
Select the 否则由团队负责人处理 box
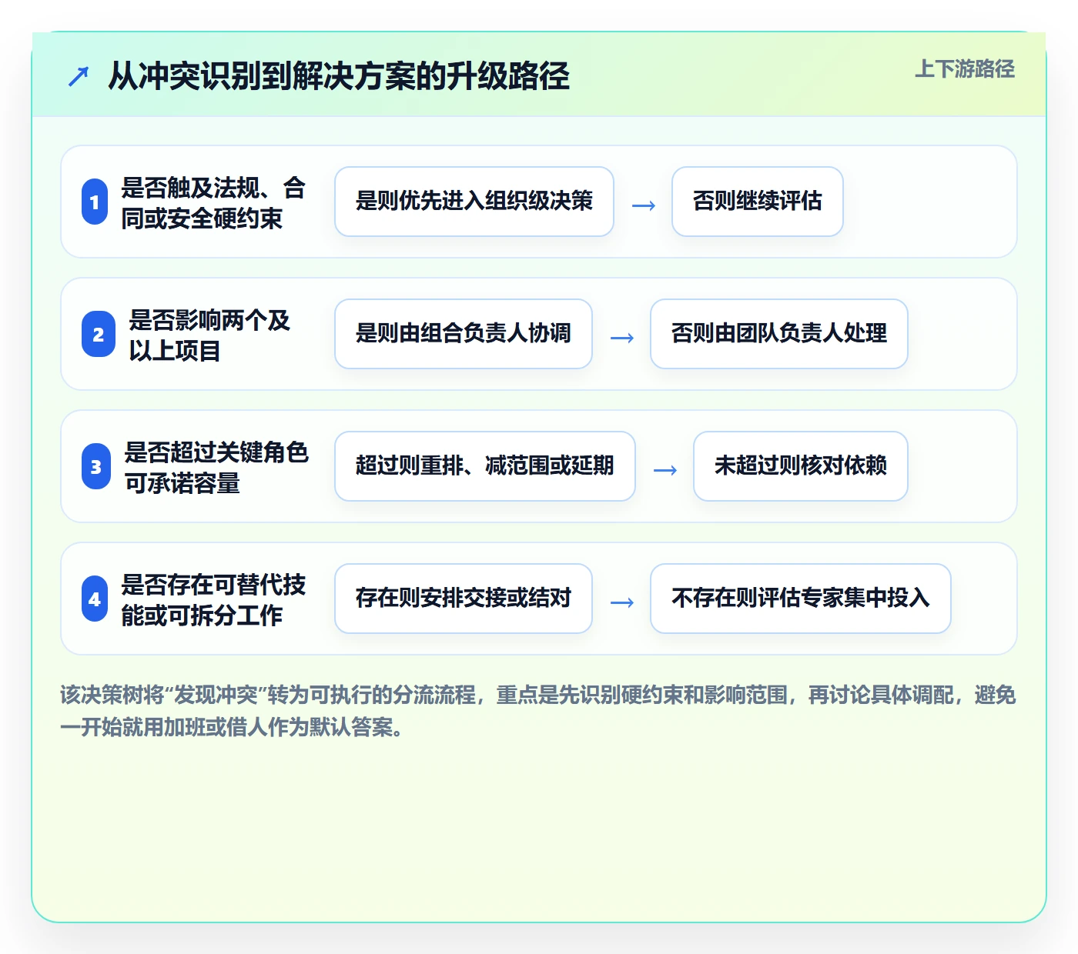coord(779,334)
